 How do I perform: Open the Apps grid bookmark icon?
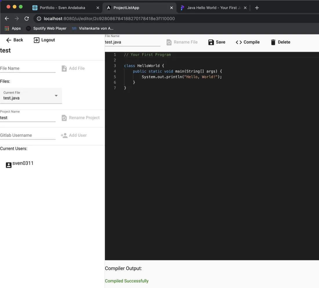pos(7,28)
